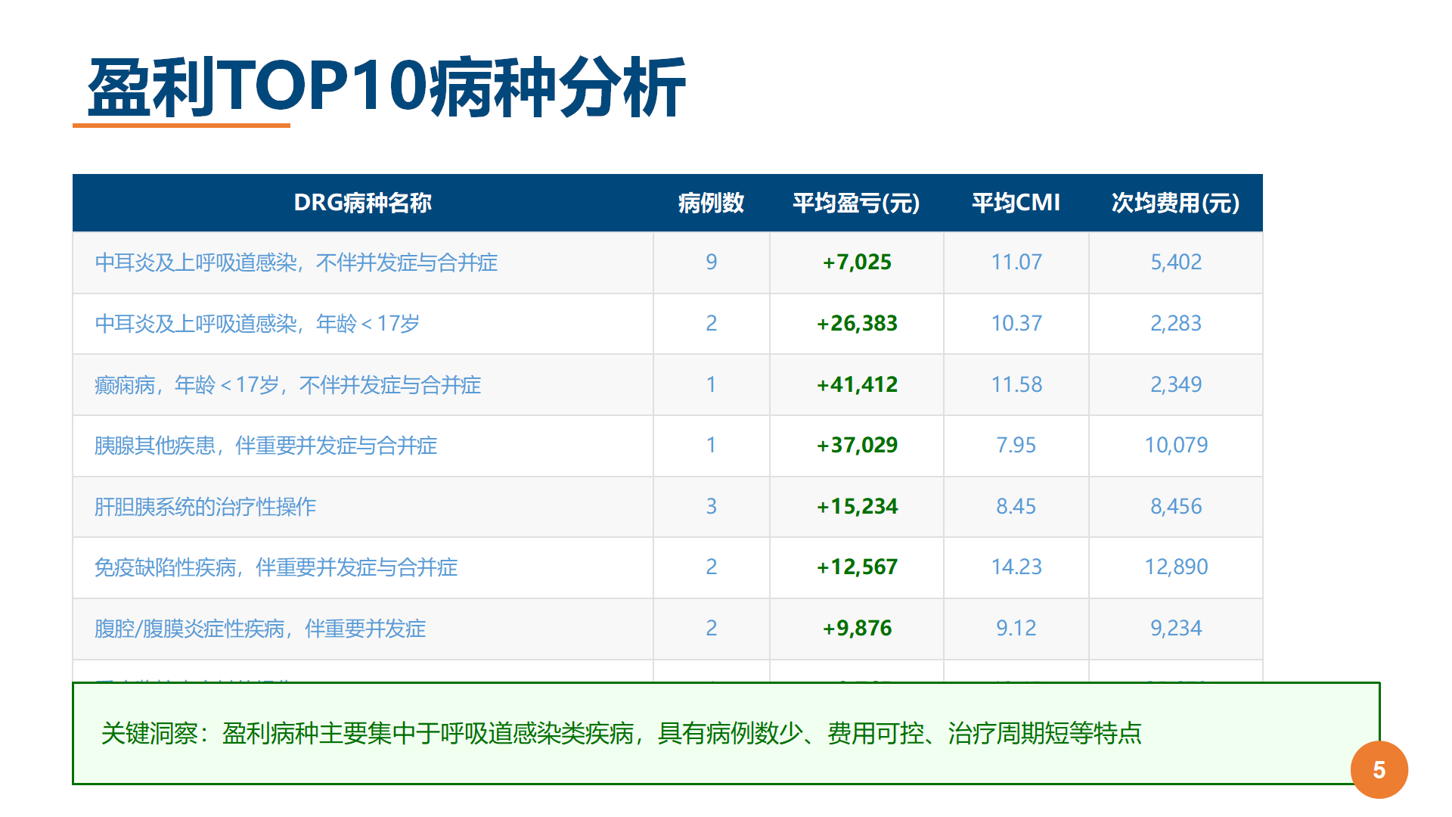
Task: Select the 平均CMI column header
Action: [1016, 203]
